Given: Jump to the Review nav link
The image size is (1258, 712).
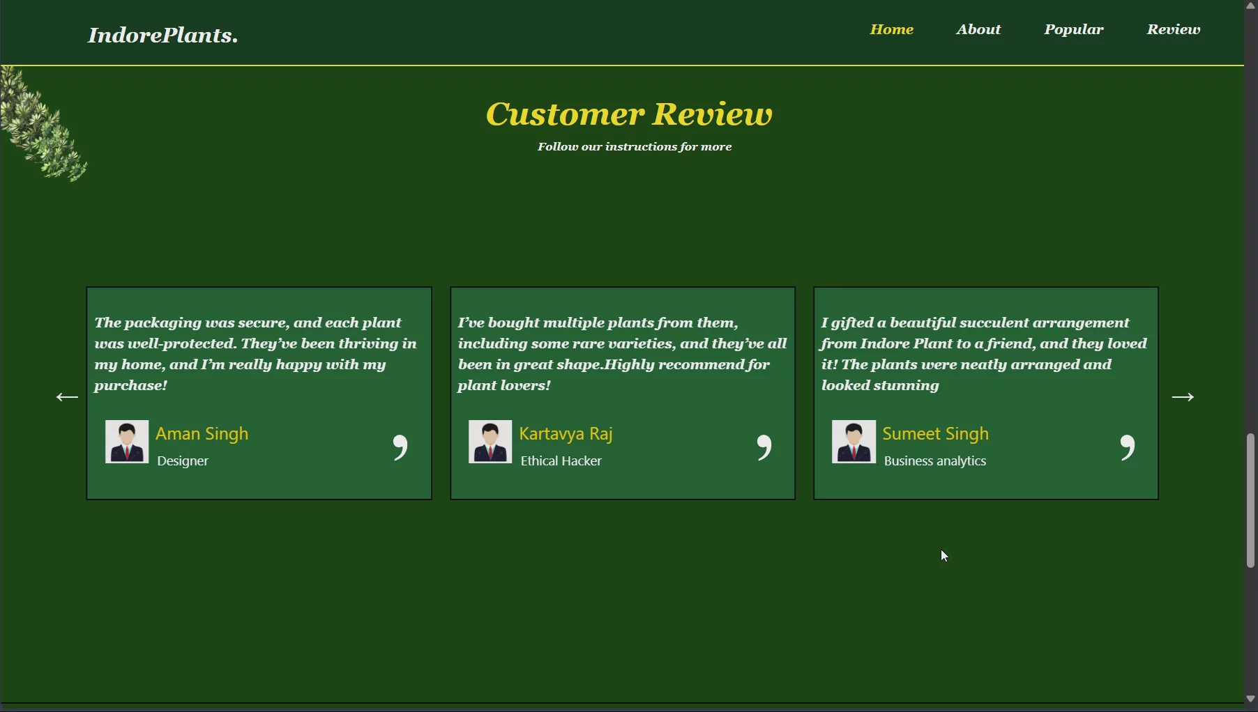Looking at the screenshot, I should 1173,29.
